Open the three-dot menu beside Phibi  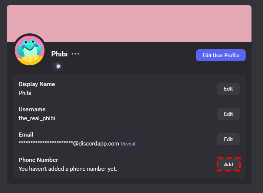75,54
